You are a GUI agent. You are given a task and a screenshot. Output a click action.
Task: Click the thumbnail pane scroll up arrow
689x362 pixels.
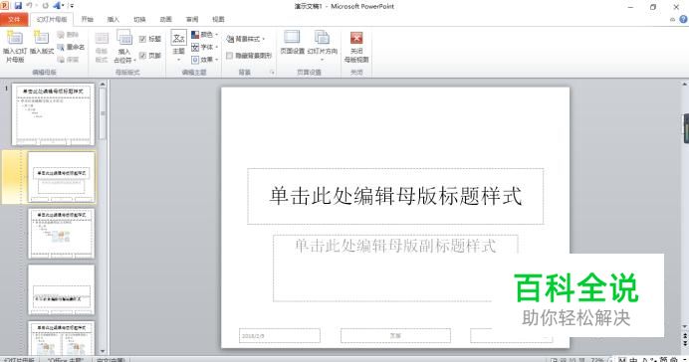103,84
